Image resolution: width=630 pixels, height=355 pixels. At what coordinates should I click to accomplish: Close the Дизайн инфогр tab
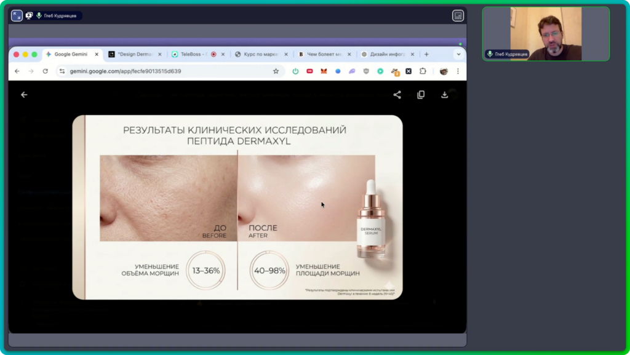click(x=412, y=54)
